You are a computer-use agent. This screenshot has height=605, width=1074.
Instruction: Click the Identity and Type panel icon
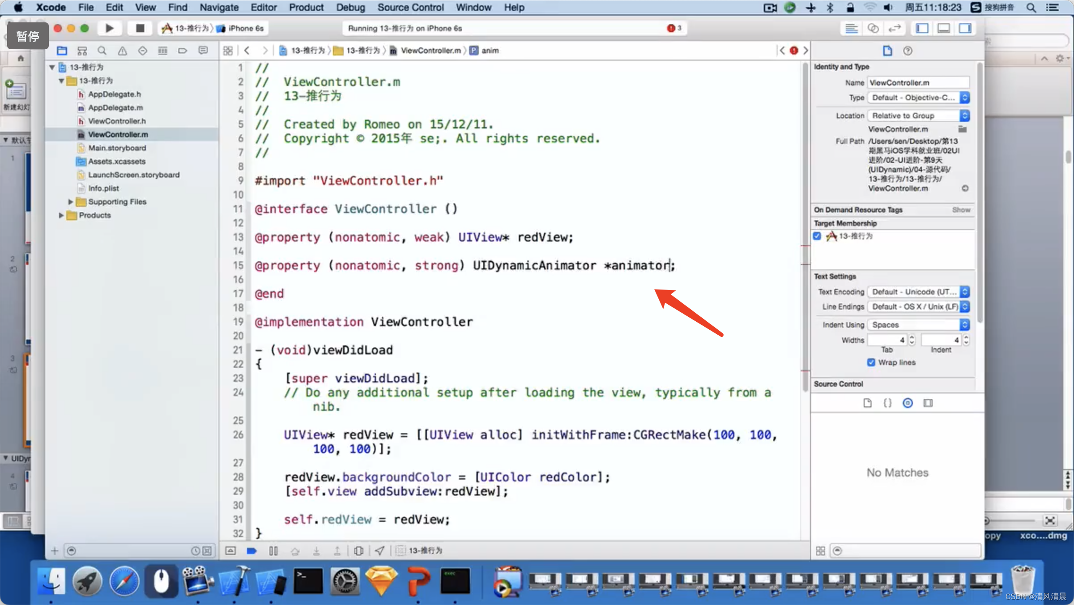(x=887, y=50)
